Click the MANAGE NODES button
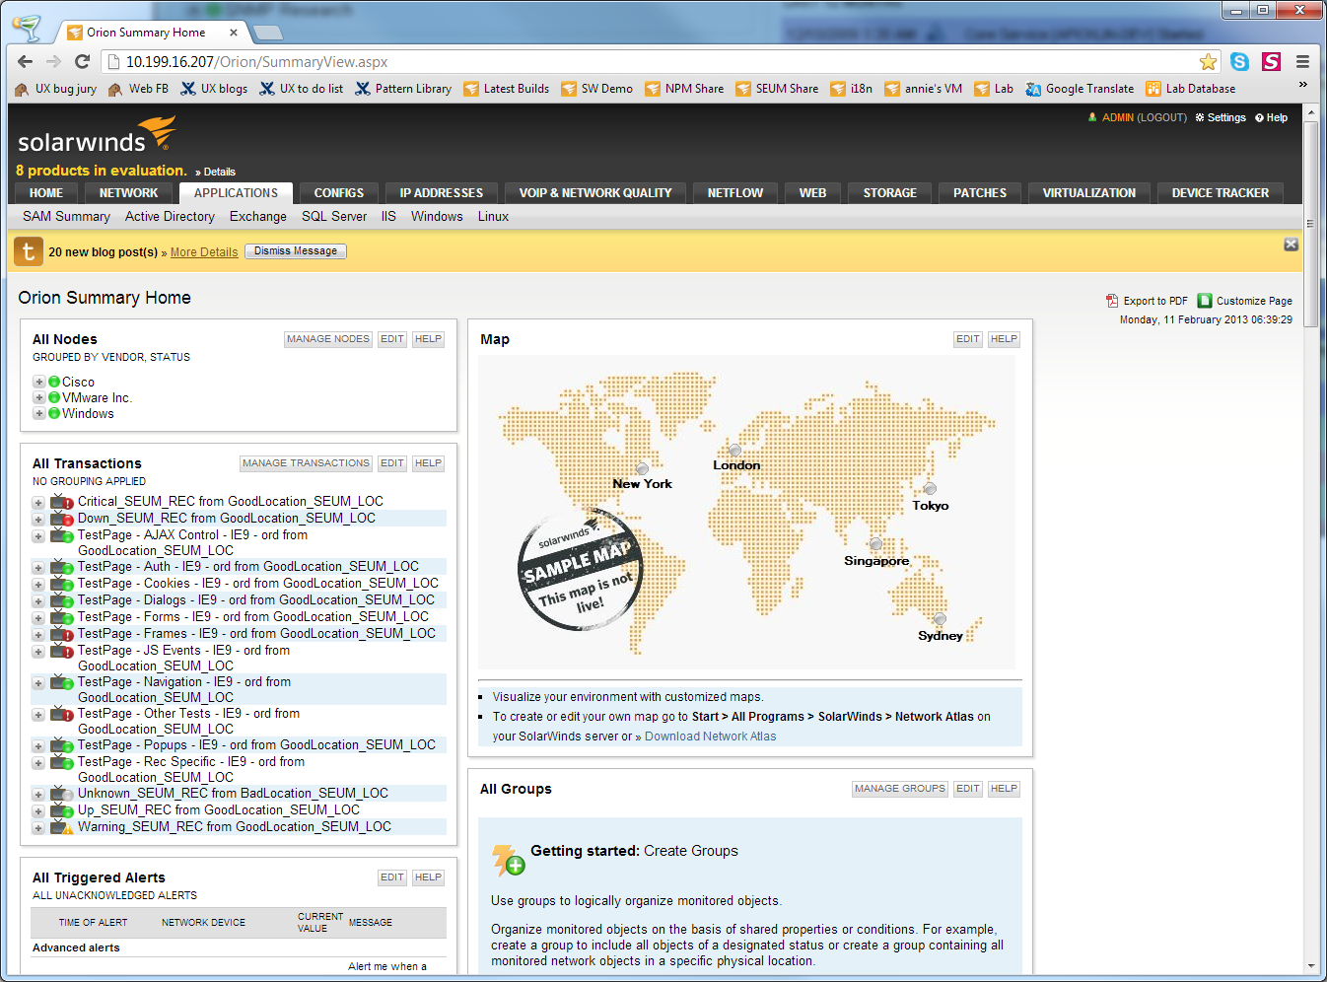1327x982 pixels. [x=328, y=339]
